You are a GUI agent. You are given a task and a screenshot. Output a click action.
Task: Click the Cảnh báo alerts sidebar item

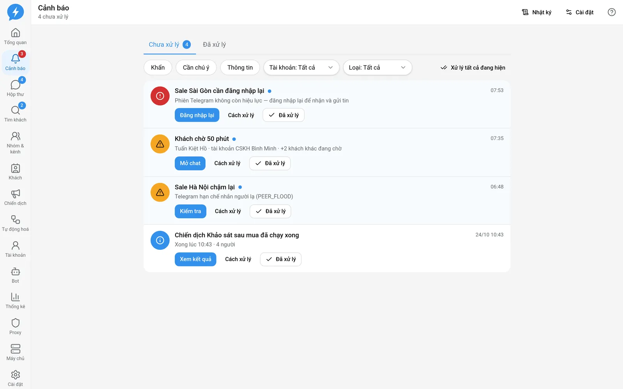[16, 62]
